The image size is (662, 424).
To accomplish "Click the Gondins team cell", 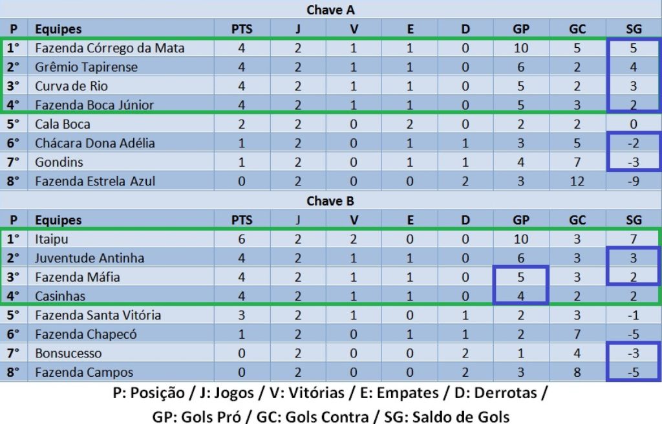I will point(59,162).
